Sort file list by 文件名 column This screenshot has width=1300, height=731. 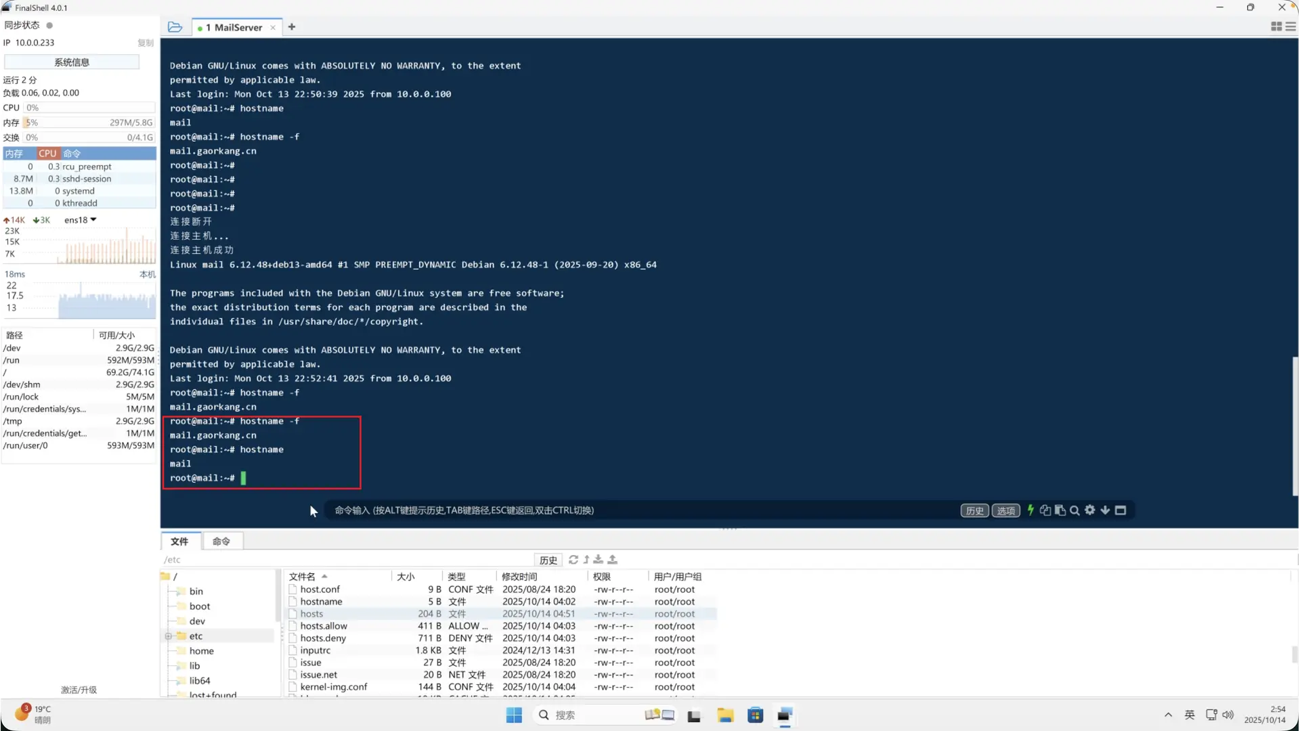302,577
